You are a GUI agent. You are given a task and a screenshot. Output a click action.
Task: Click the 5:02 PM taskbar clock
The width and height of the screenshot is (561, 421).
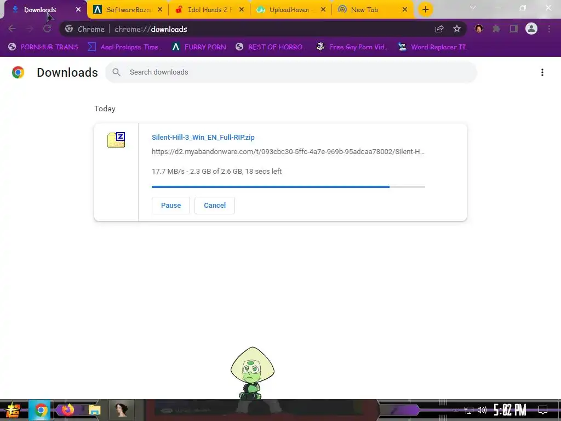[x=510, y=410]
